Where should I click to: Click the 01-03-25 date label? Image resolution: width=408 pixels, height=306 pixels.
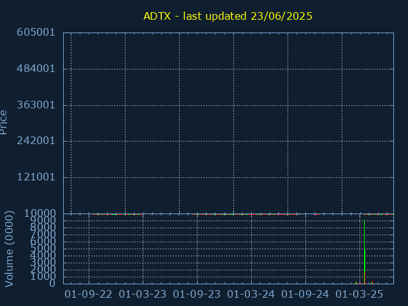click(x=360, y=295)
